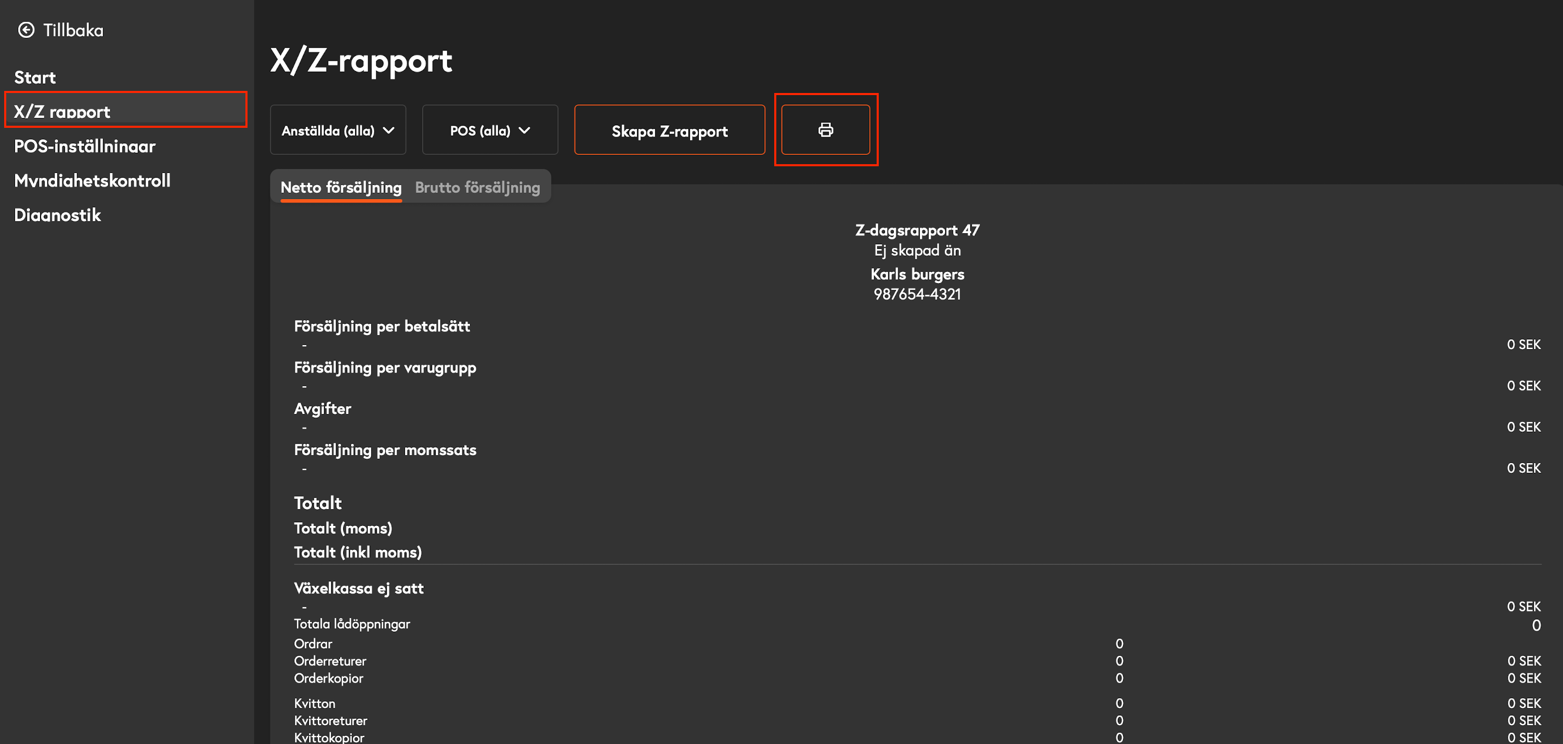Click the Ordrar row label

click(313, 643)
